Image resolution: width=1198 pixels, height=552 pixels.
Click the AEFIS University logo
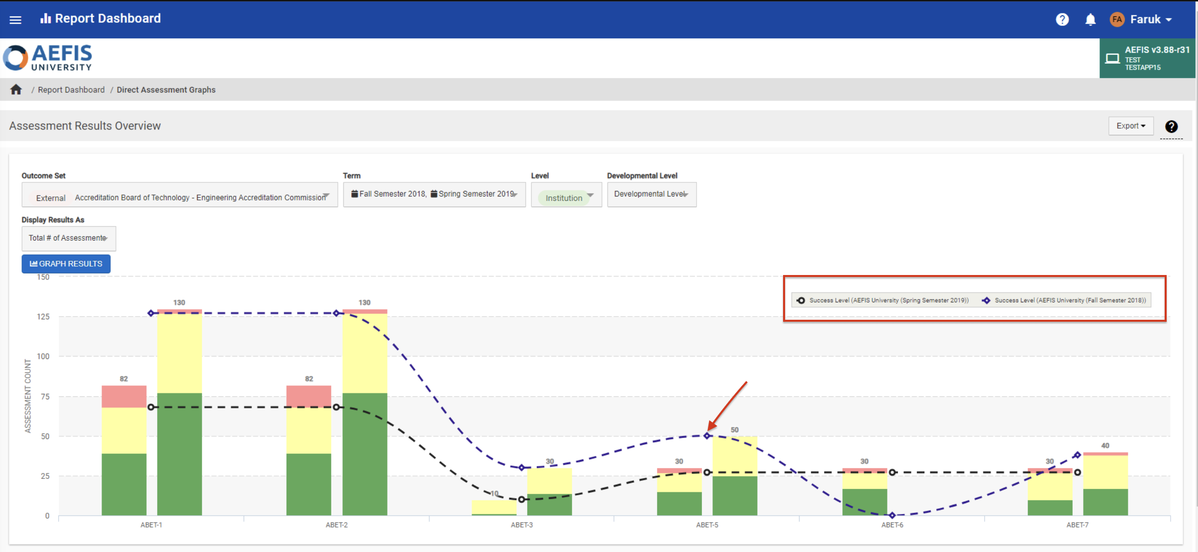pos(48,58)
